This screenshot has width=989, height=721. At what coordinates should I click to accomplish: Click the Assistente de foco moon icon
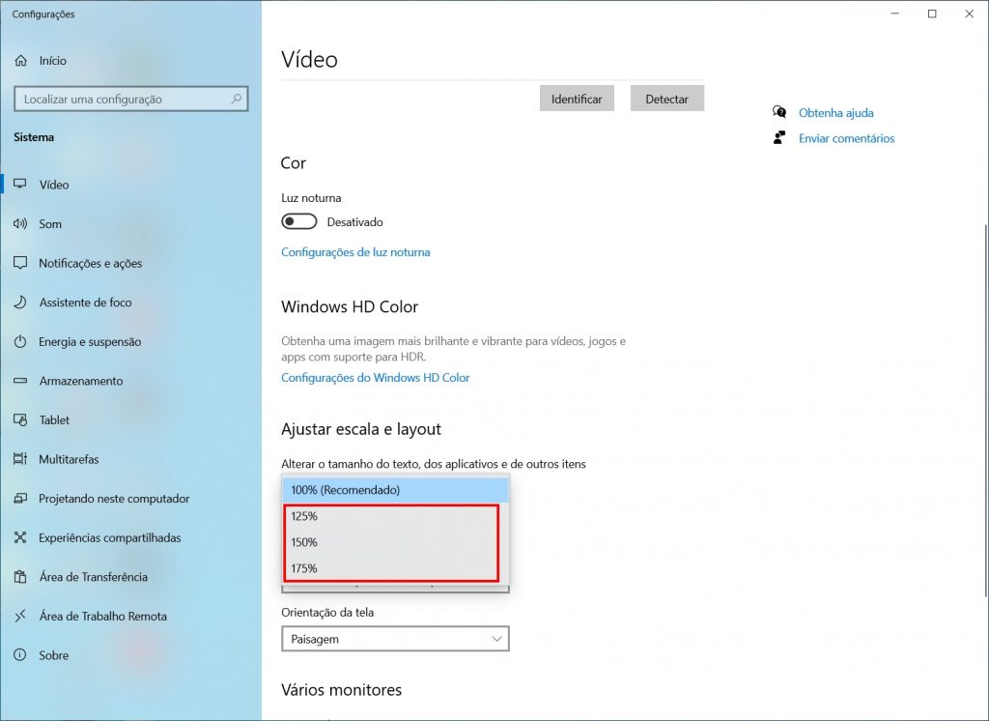tap(20, 302)
